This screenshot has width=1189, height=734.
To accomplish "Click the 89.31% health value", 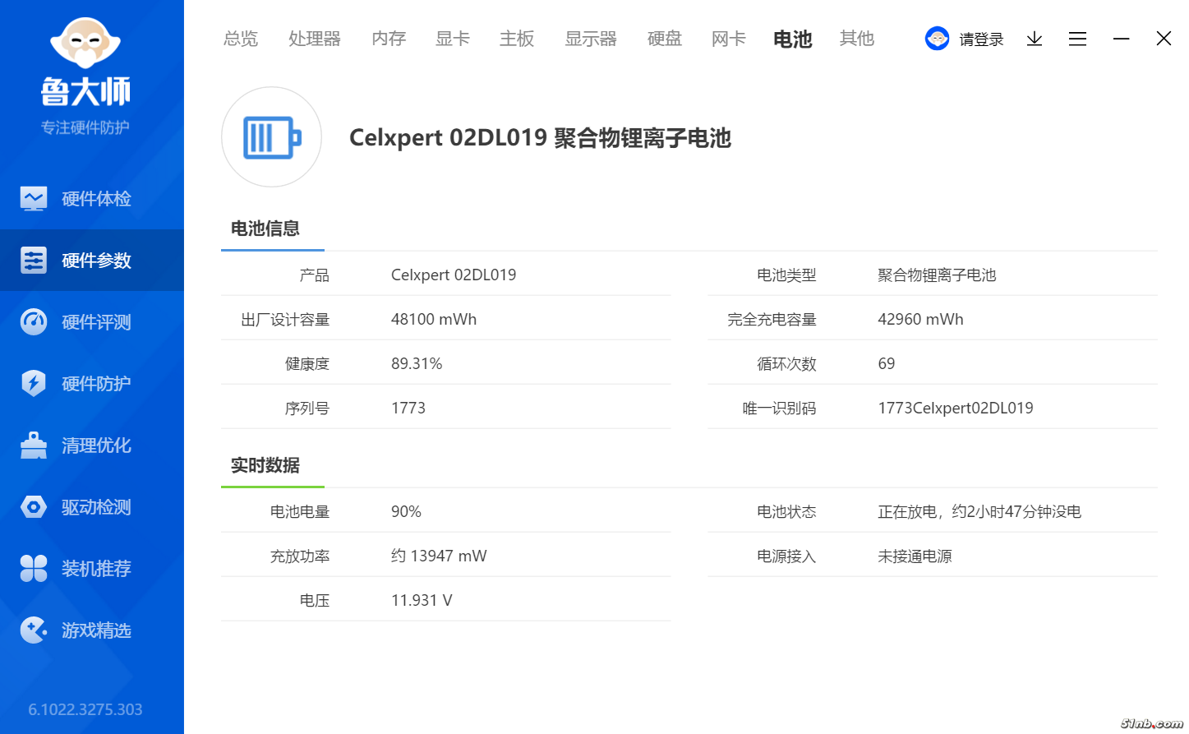I will (x=417, y=363).
